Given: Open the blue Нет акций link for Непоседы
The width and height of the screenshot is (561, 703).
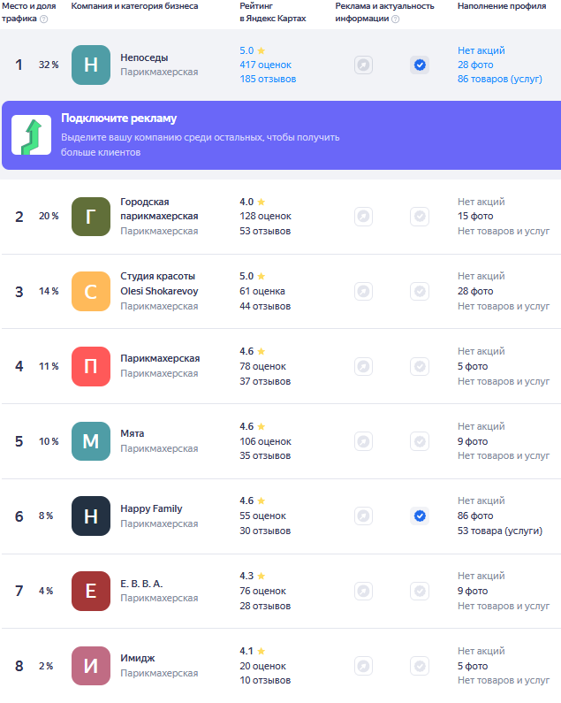Looking at the screenshot, I should tap(481, 50).
